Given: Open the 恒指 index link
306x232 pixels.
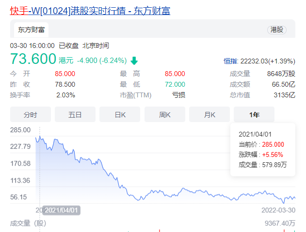Looking at the screenshot, I should tap(231, 61).
